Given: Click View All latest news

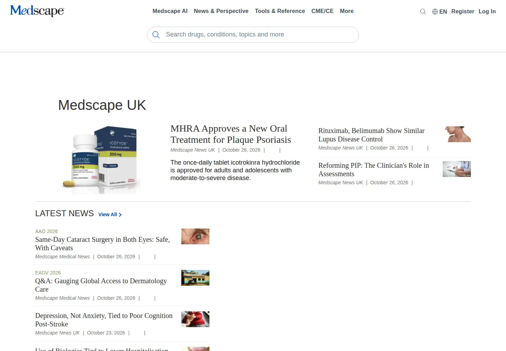Looking at the screenshot, I should 110,214.
